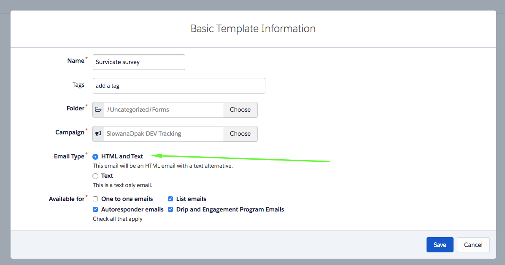
Task: Uncheck the List emails checkbox
Action: [170, 199]
